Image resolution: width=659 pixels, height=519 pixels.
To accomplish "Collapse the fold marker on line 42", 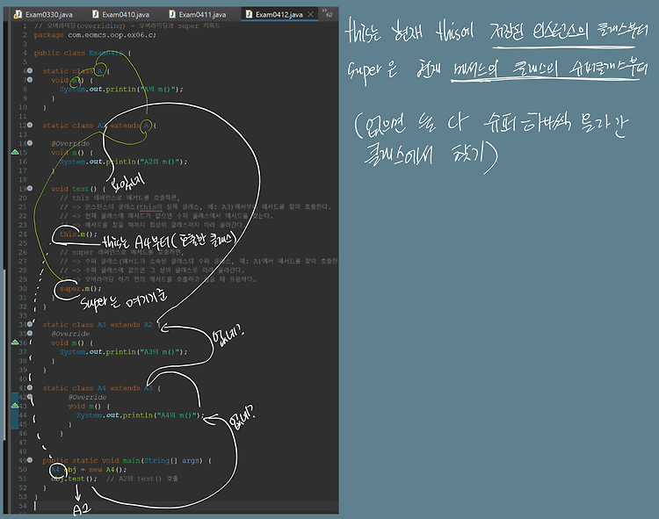I will [x=30, y=397].
